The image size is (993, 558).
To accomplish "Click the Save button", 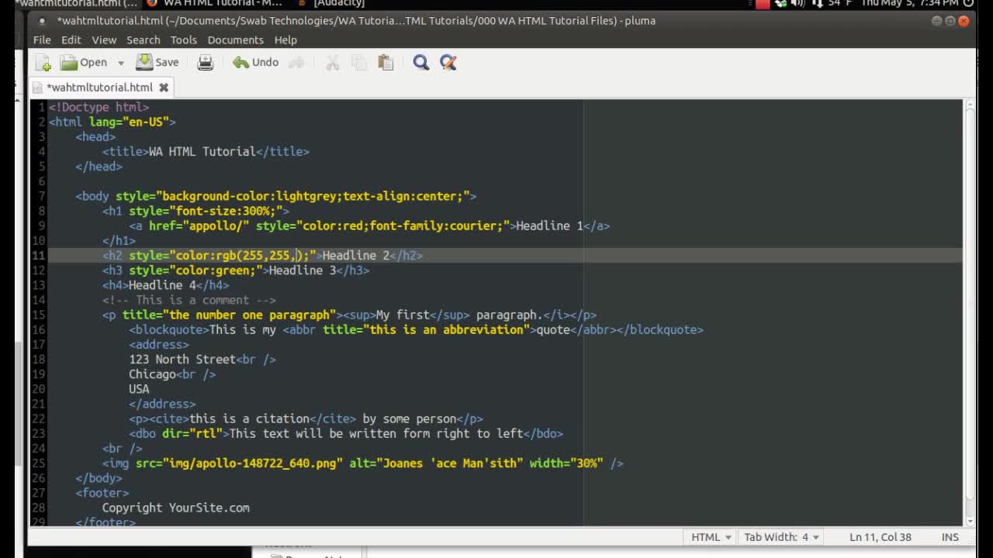I will pos(157,63).
